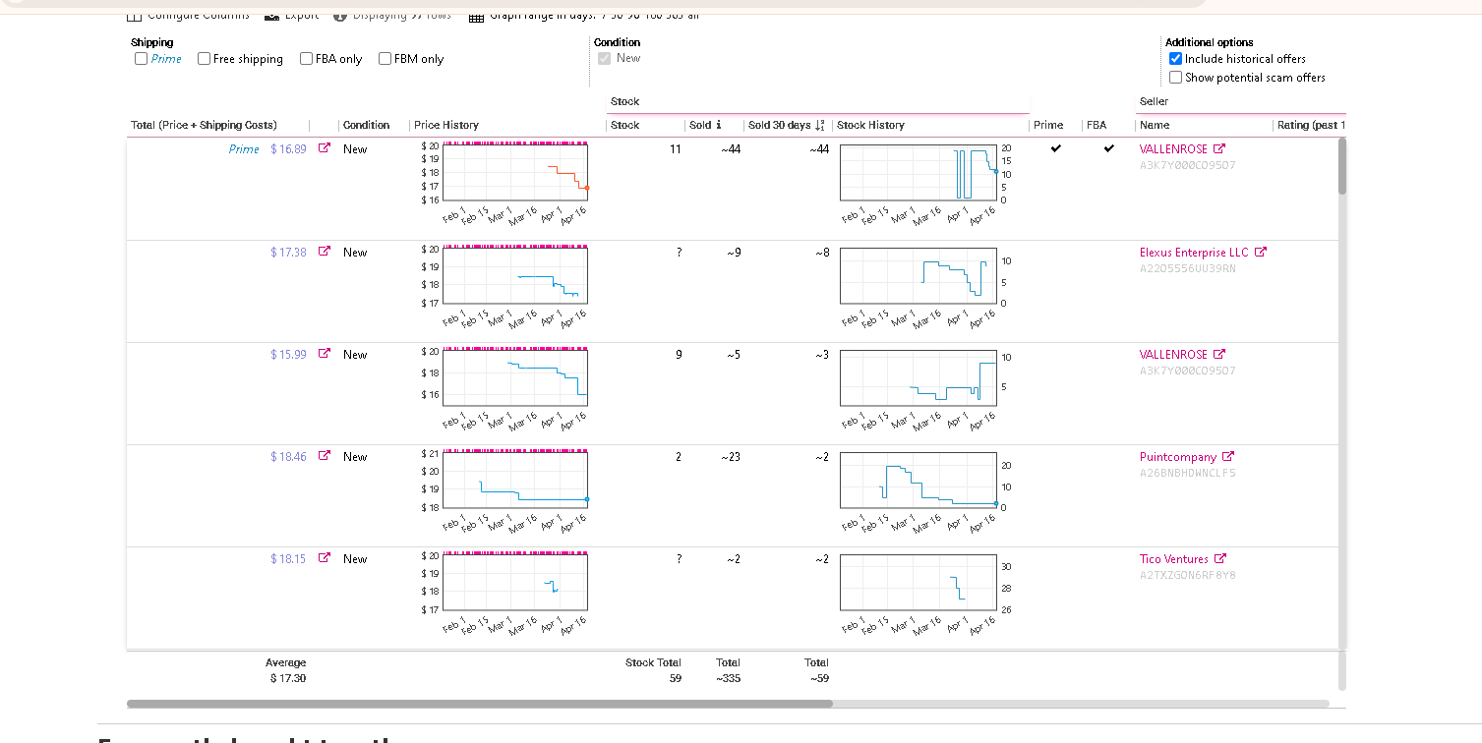Click the horizontal scrollbar under the table
The width and height of the screenshot is (1482, 743).
[728, 704]
